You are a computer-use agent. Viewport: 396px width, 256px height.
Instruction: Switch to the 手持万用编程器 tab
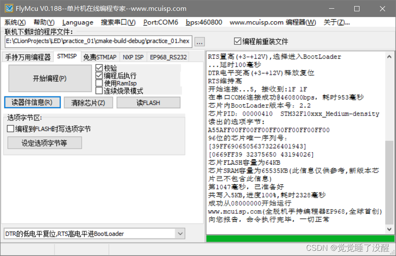point(28,57)
